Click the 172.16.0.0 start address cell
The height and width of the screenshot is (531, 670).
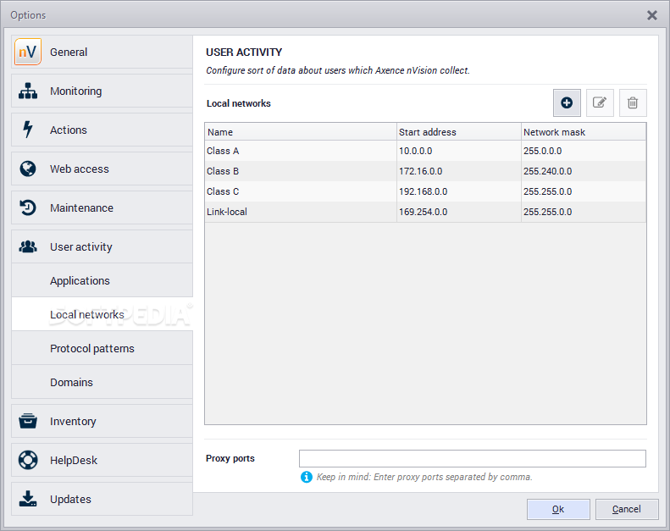point(459,171)
